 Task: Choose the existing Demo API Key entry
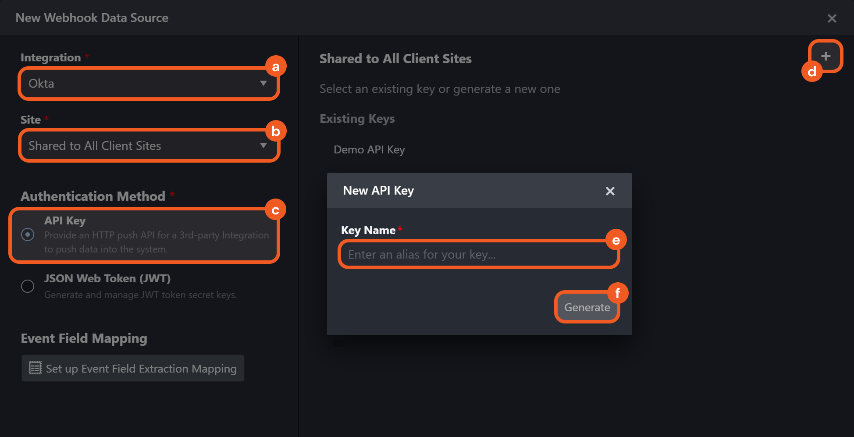point(369,150)
